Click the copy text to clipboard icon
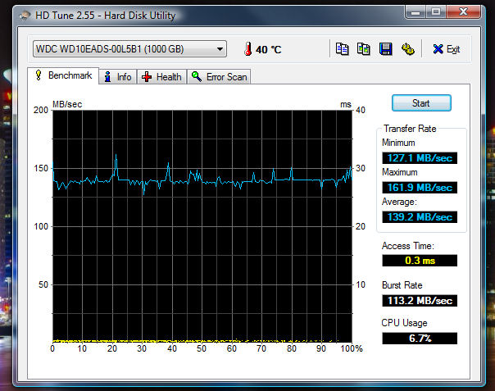Image resolution: width=495 pixels, height=391 pixels. pos(342,49)
